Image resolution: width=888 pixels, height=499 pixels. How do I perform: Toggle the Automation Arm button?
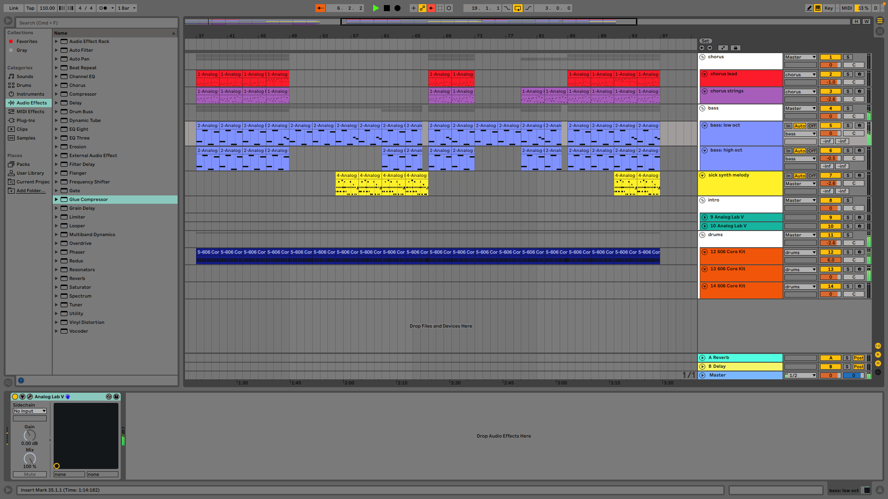tap(422, 8)
